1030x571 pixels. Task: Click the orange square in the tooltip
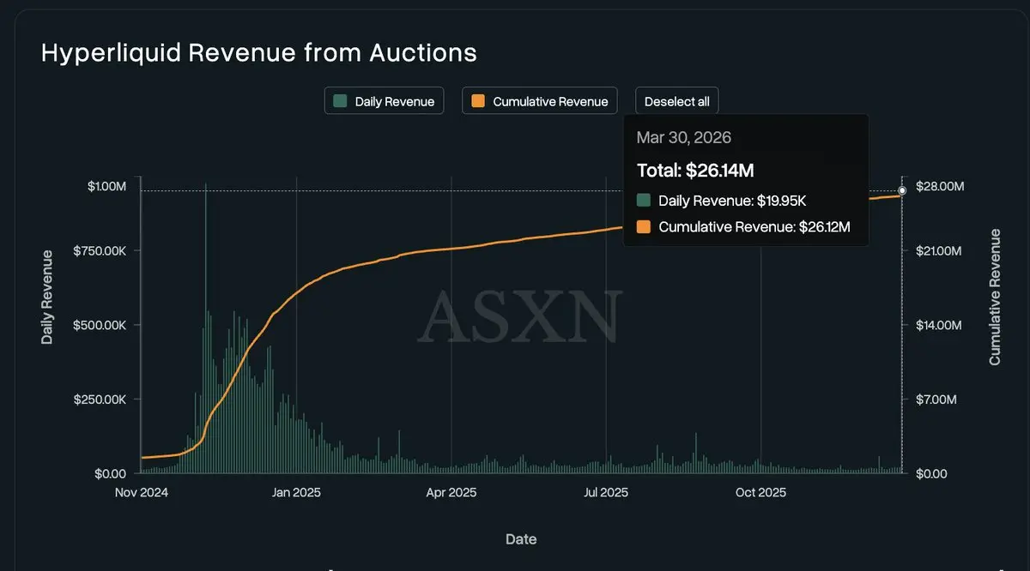pyautogui.click(x=645, y=227)
